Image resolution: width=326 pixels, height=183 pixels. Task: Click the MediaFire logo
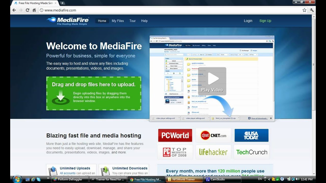pyautogui.click(x=67, y=21)
